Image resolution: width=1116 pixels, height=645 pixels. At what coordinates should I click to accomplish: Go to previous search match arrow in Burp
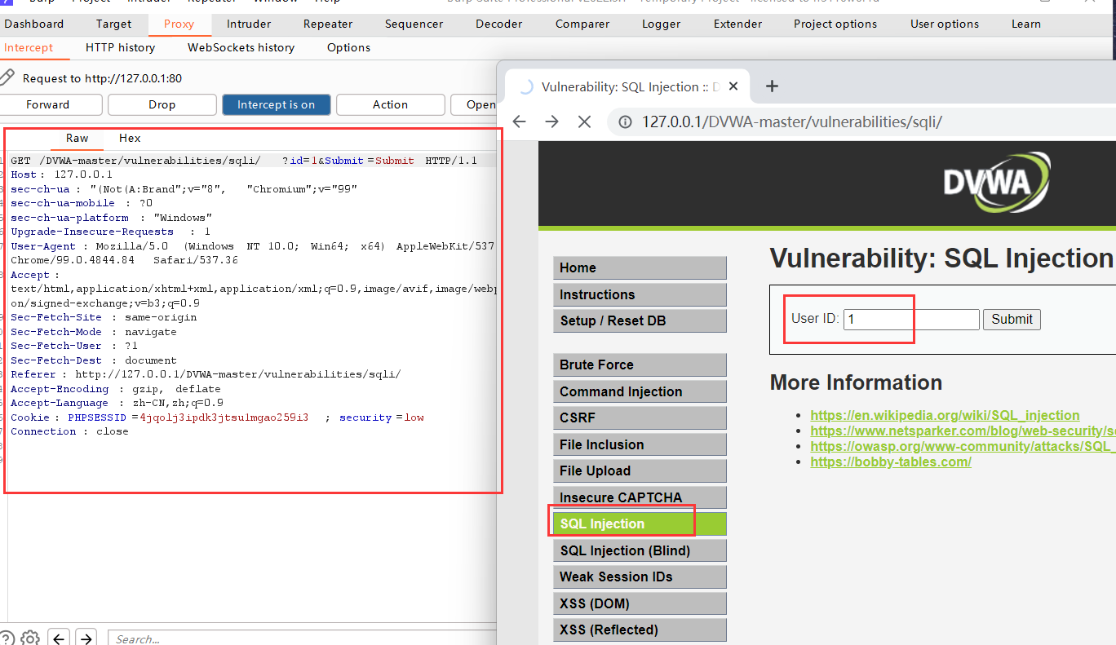coord(59,638)
